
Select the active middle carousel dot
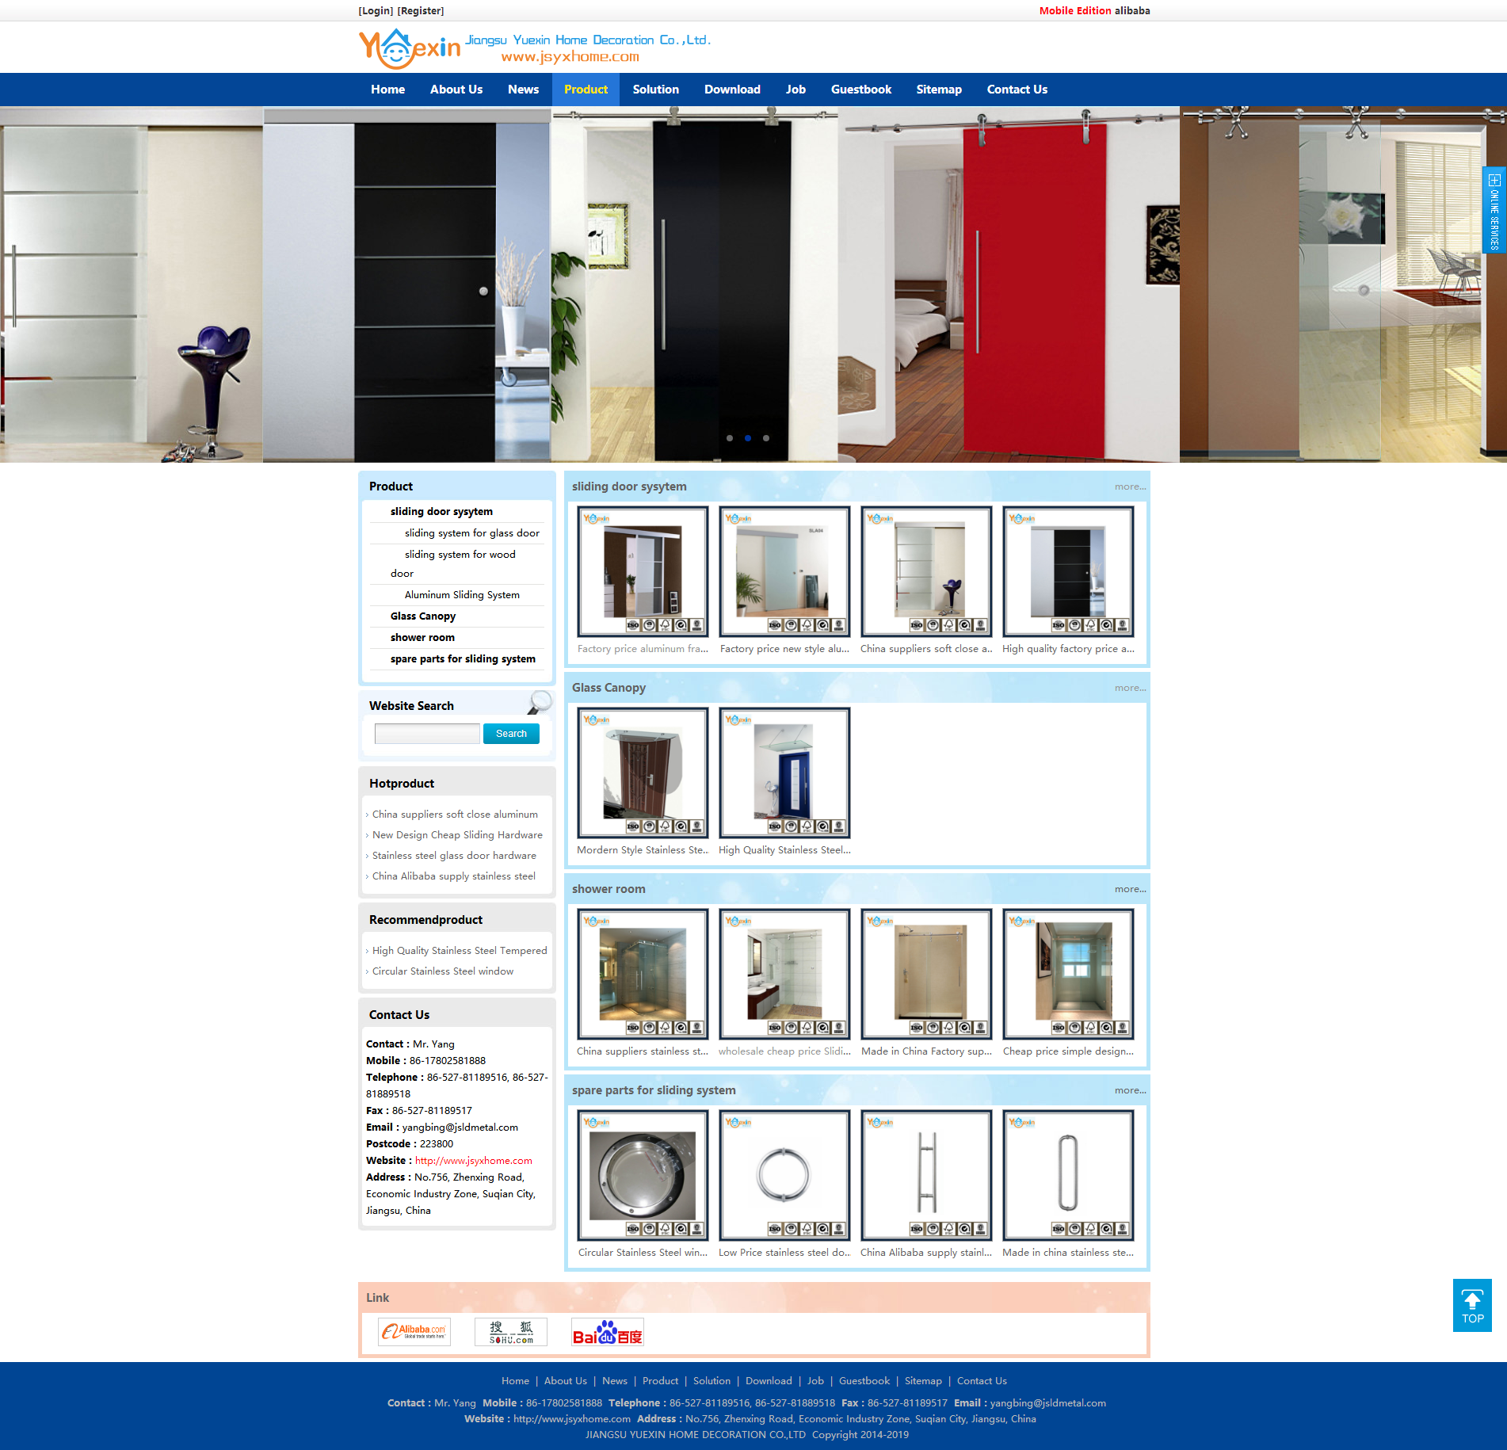tap(748, 438)
